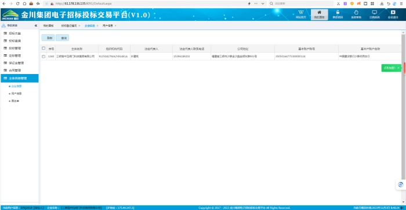Close the 企业信息 tab

click(97, 25)
